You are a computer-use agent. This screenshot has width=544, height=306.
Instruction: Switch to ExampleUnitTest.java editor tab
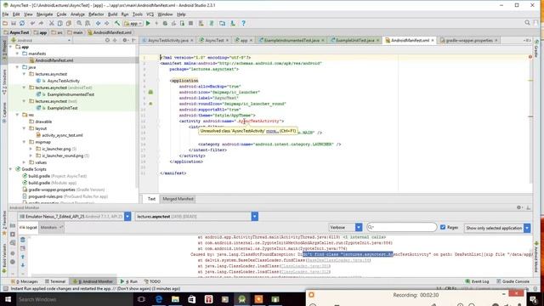coord(354,40)
